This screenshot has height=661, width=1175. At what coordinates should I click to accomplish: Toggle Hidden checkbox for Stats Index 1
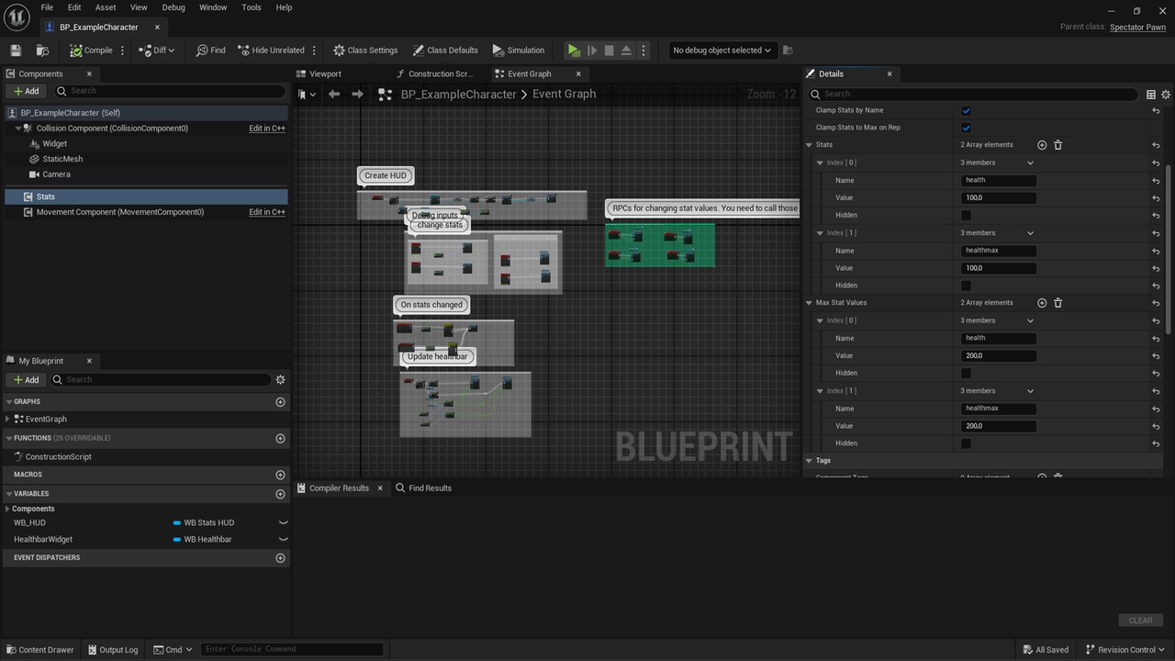click(x=966, y=286)
